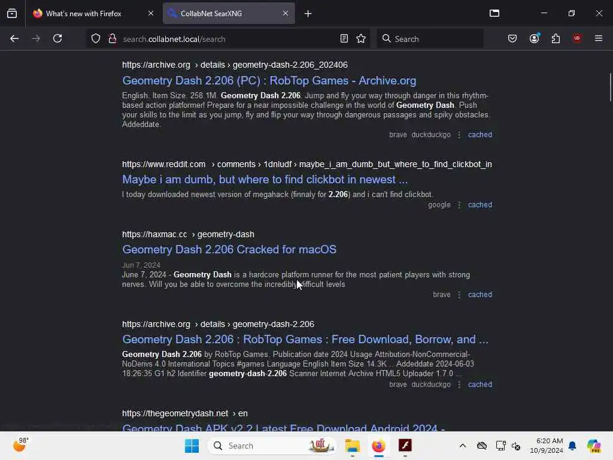Open the Extensions puzzle icon
This screenshot has height=460, width=613.
556,38
